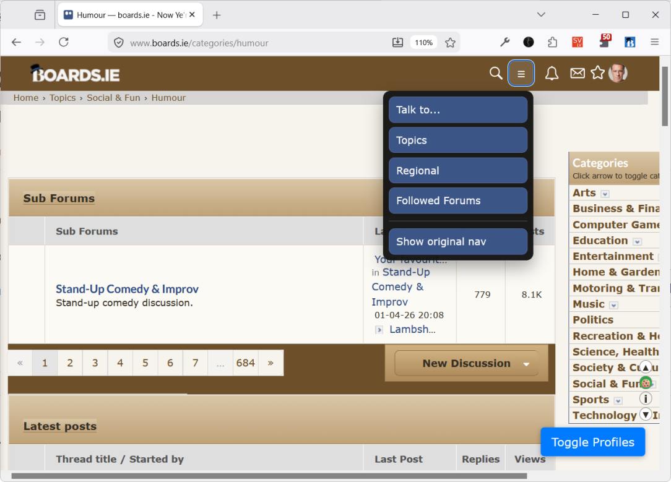Click the Boards.ie logo

click(75, 74)
